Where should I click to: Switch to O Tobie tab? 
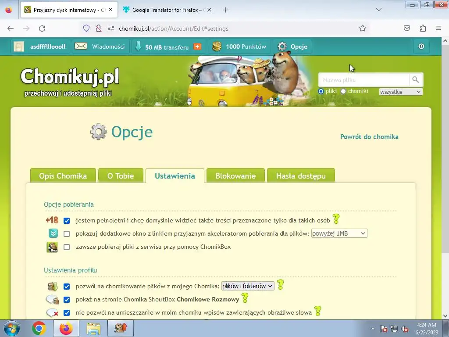[121, 176]
